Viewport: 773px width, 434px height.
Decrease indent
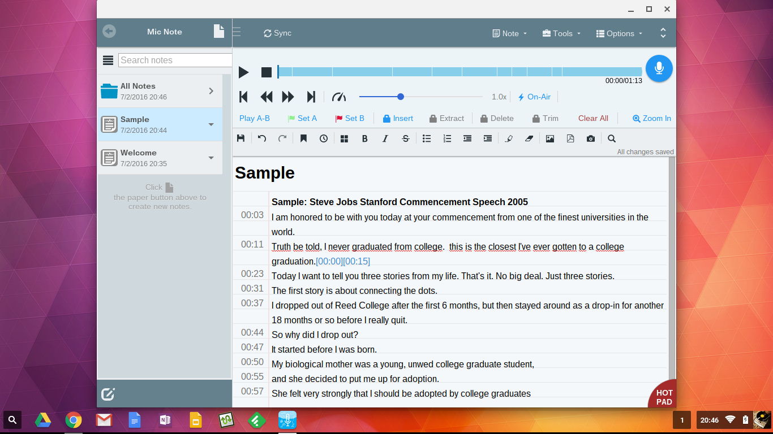click(467, 138)
